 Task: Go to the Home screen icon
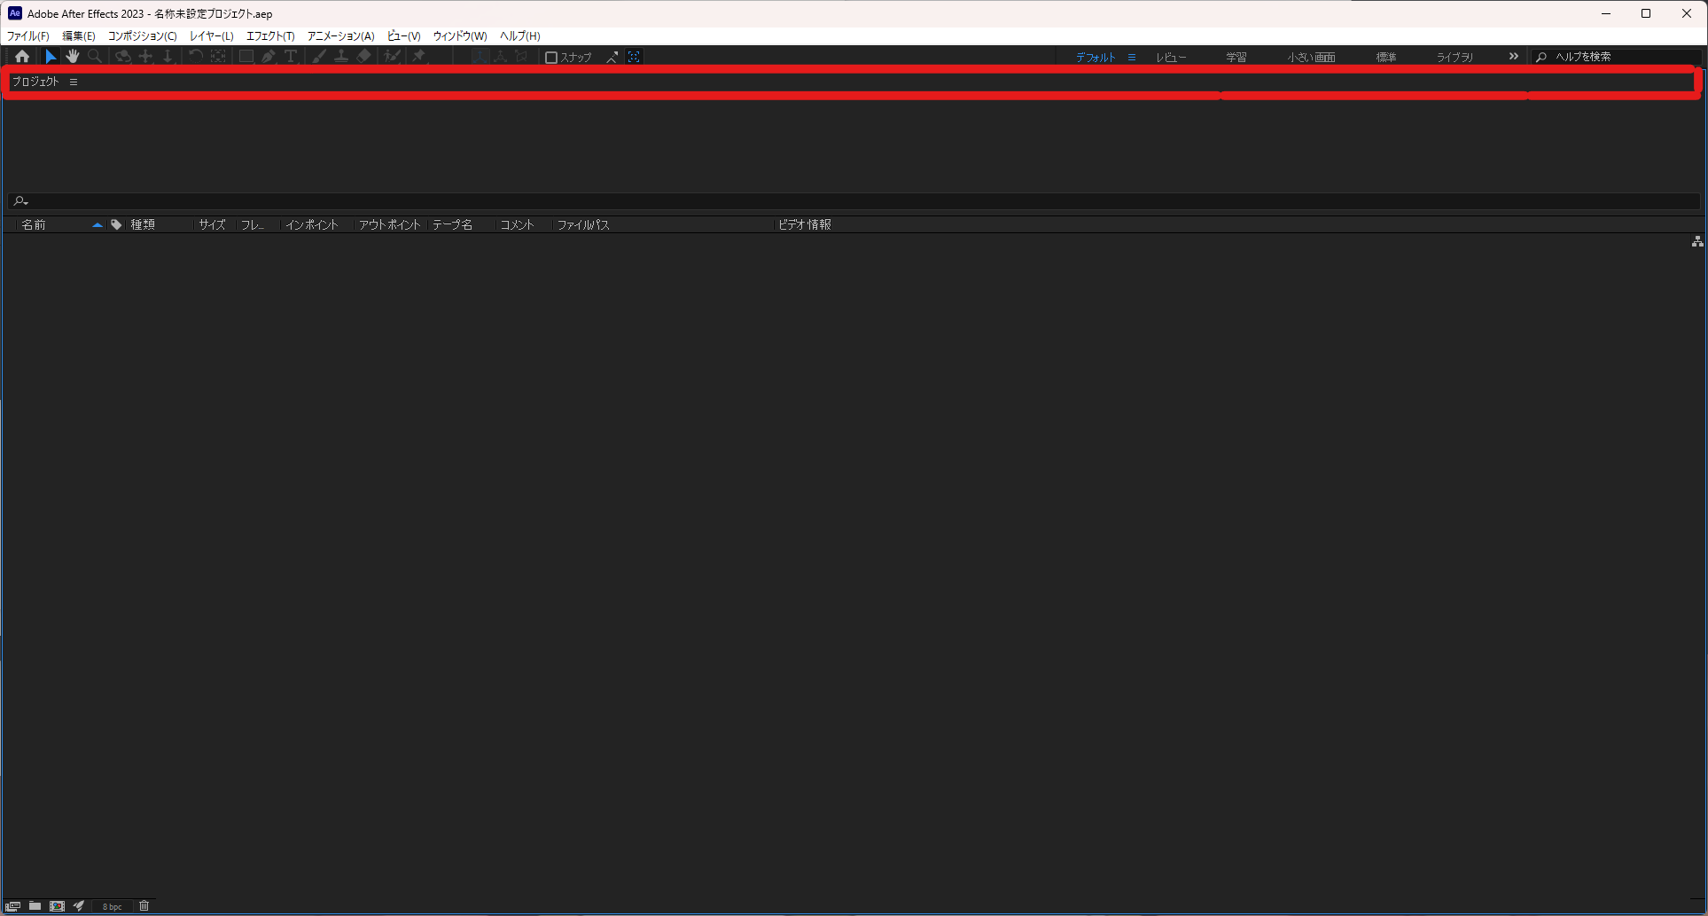[x=22, y=57]
